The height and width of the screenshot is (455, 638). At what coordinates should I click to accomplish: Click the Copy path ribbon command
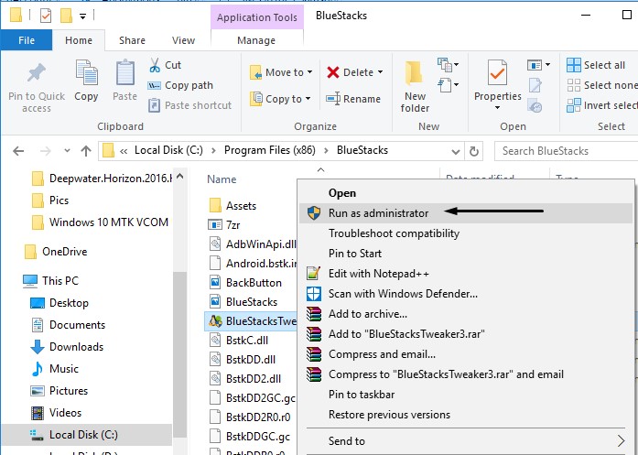coord(180,85)
